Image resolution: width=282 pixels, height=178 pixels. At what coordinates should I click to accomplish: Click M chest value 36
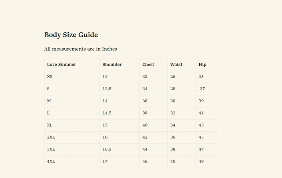click(145, 101)
